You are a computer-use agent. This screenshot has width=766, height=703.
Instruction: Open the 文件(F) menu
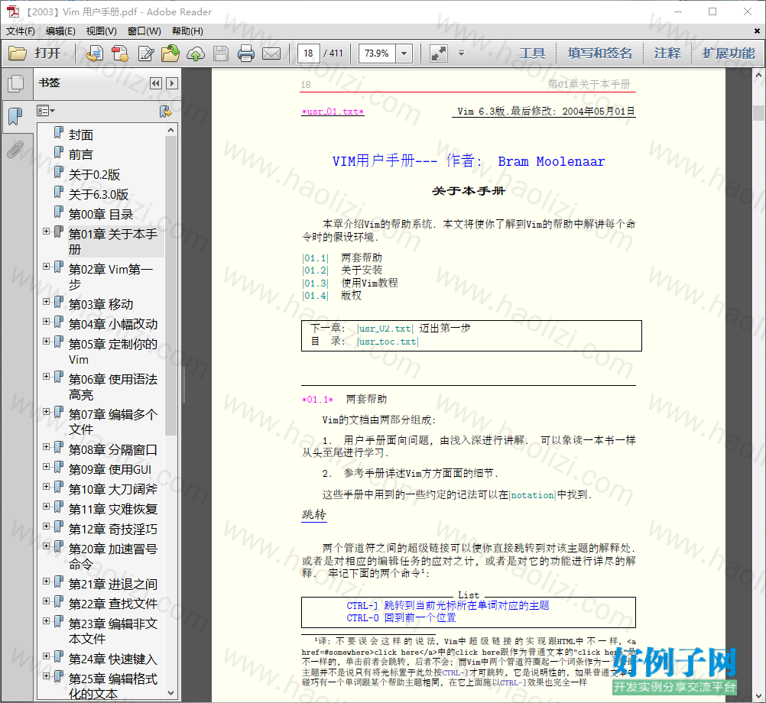(x=21, y=31)
